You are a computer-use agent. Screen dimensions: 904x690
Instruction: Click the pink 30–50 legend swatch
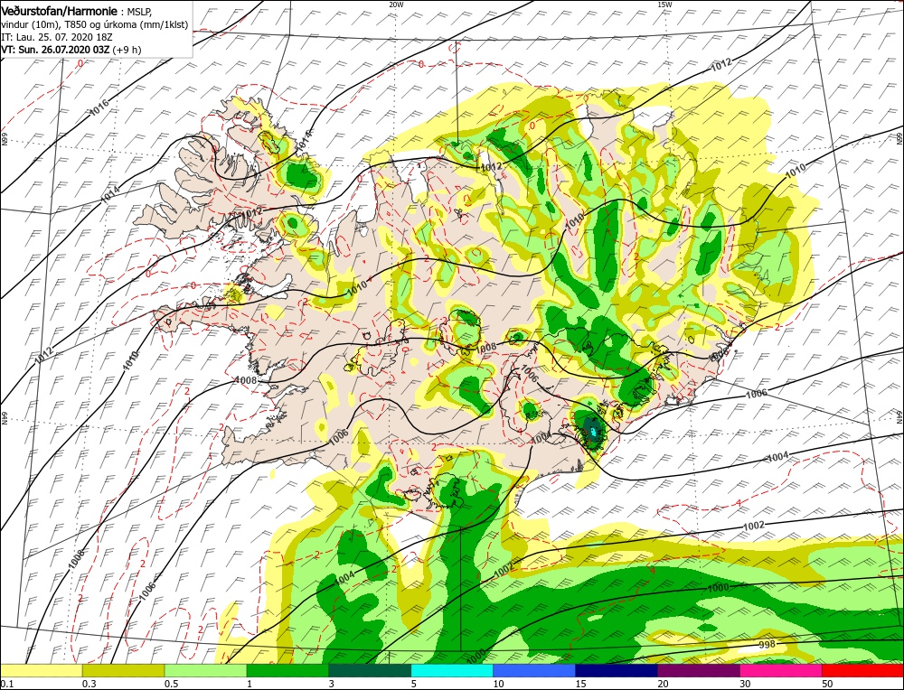781,670
